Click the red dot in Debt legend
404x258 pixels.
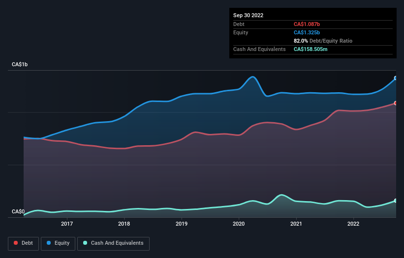[x=16, y=243]
